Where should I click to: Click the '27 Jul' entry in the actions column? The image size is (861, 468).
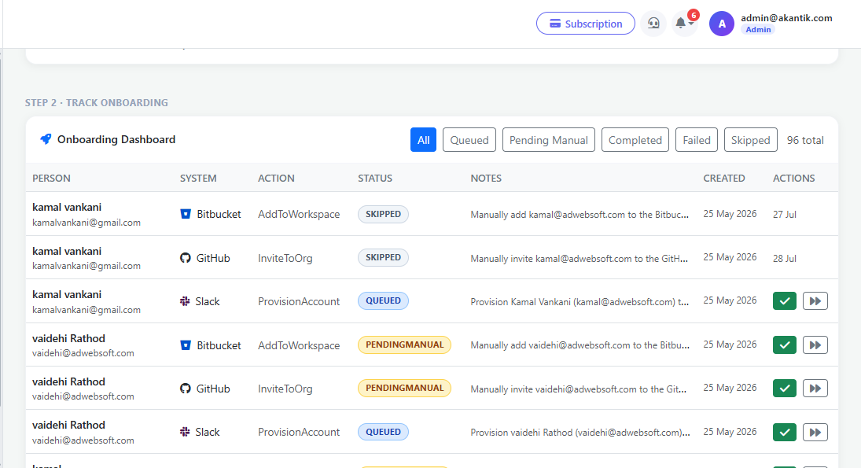[x=784, y=214]
